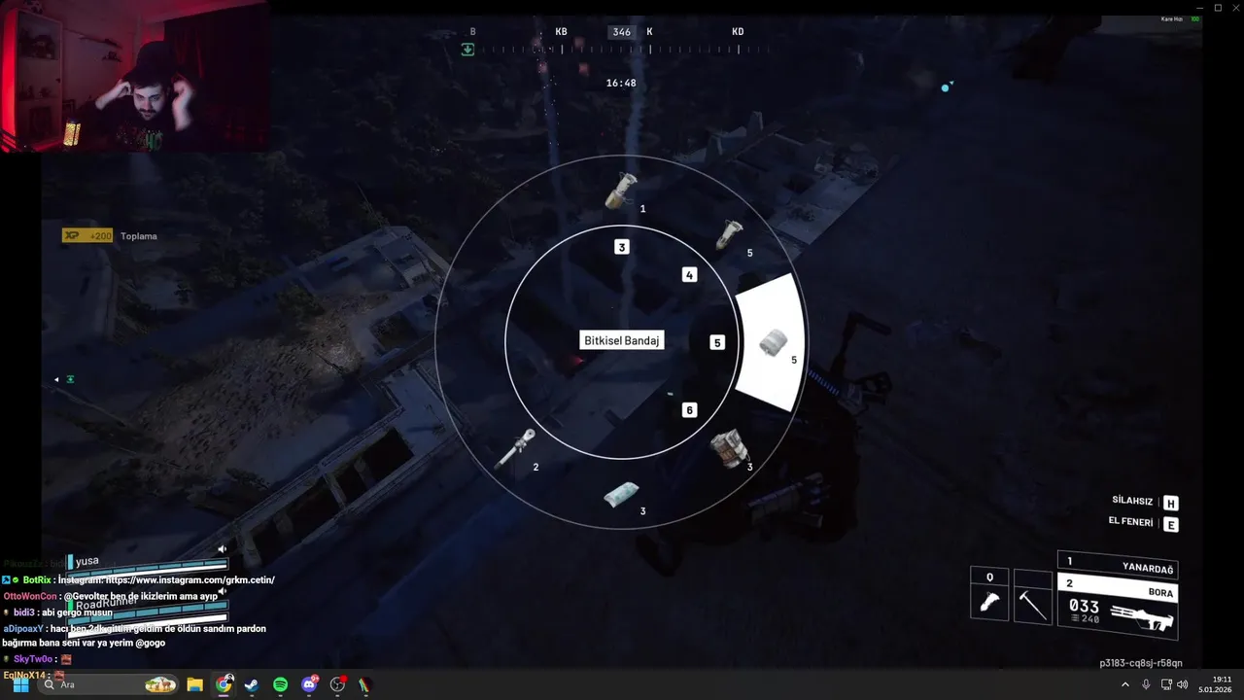Open the Windows Start menu

20,684
